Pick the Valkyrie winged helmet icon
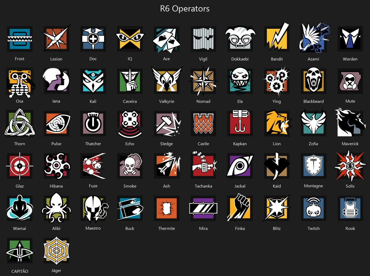The image size is (370, 276). [167, 80]
